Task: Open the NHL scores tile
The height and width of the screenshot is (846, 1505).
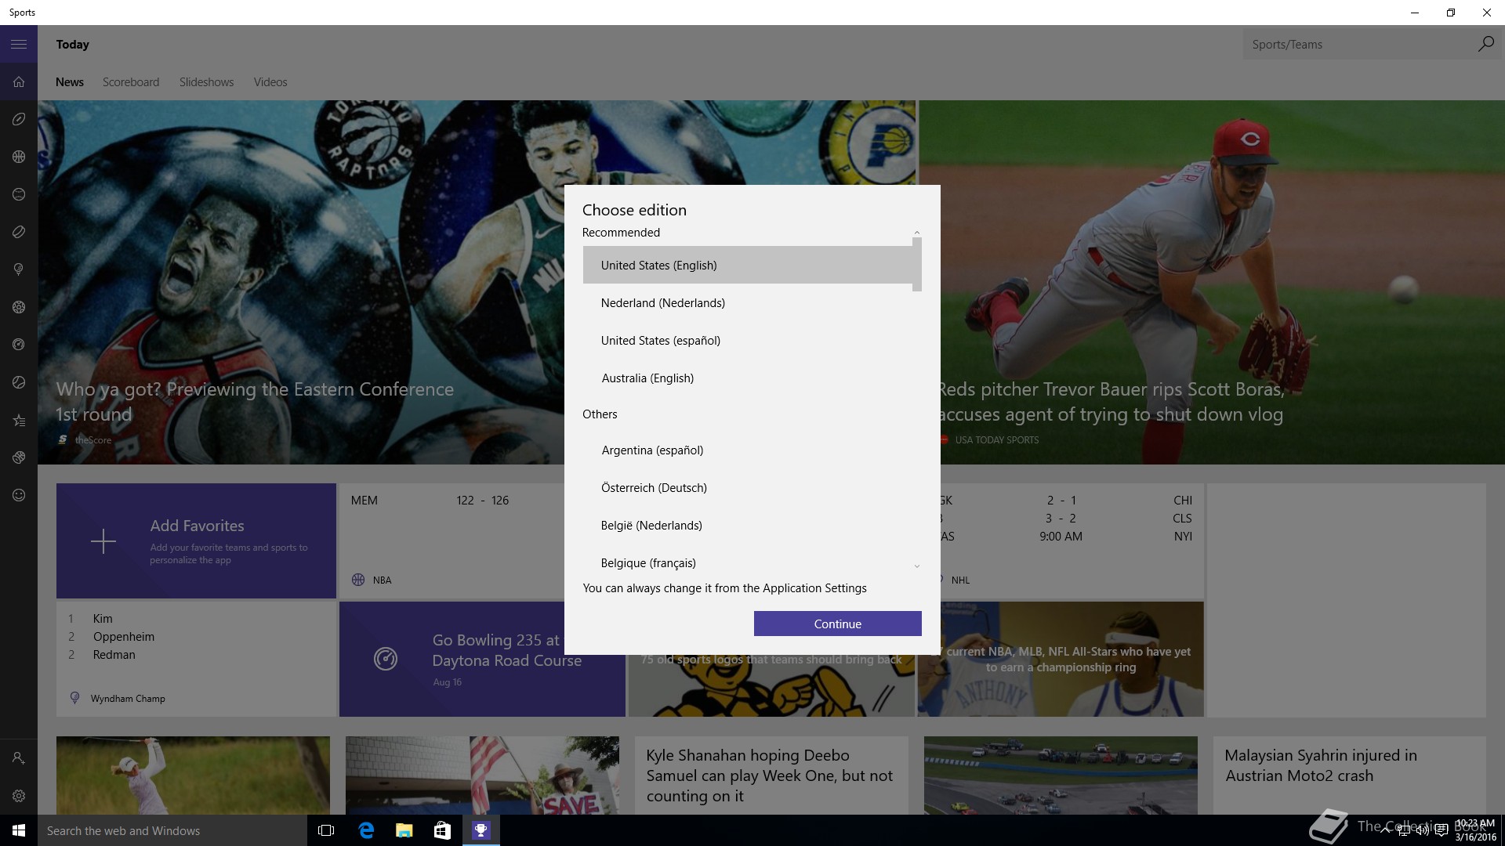Action: pos(1072,540)
